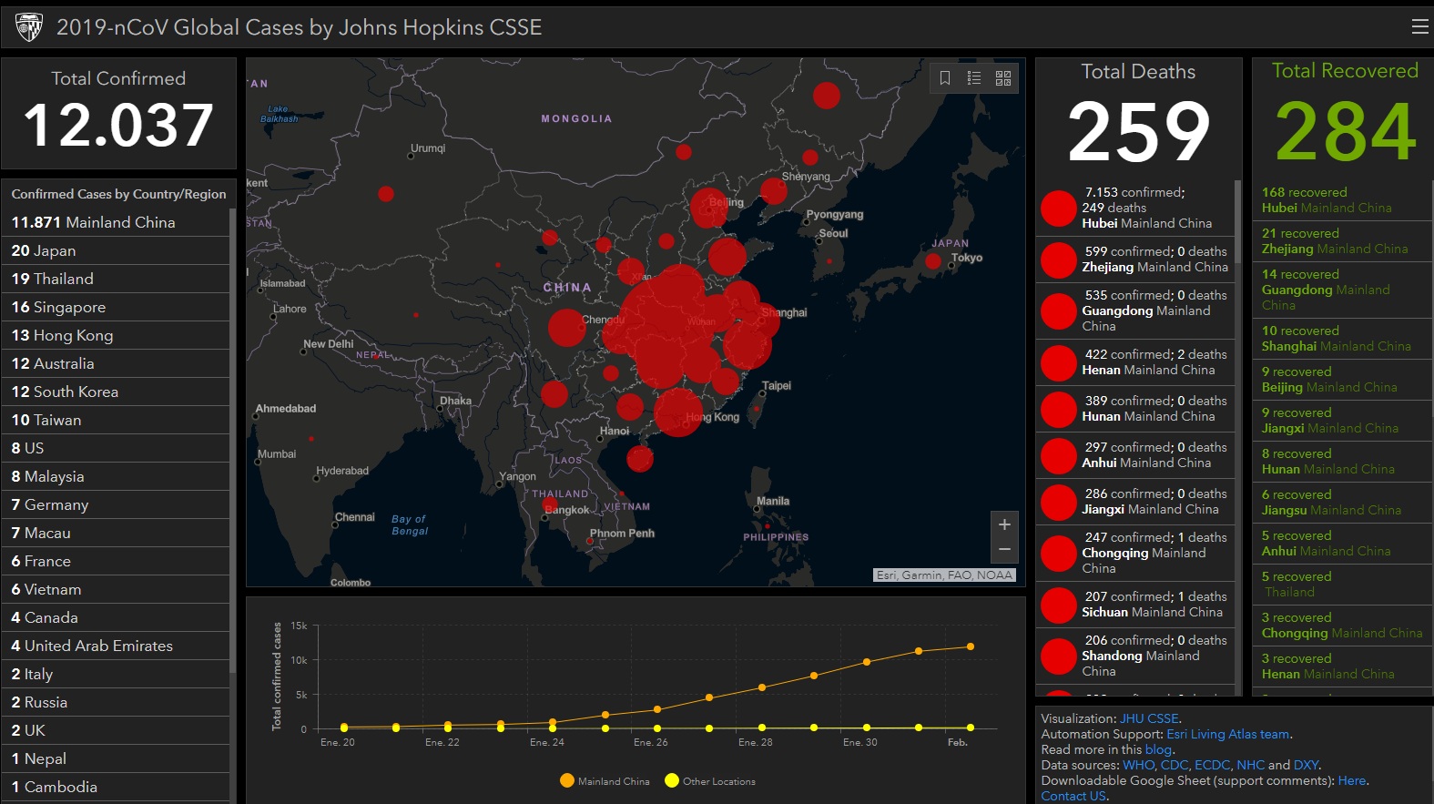
Task: Open the JHU CSSE link
Action: (x=1149, y=718)
